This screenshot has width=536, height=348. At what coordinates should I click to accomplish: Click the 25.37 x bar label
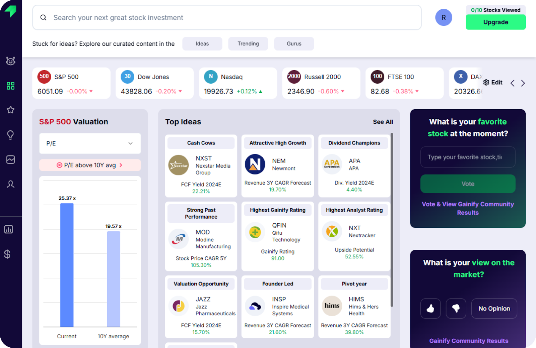67,198
